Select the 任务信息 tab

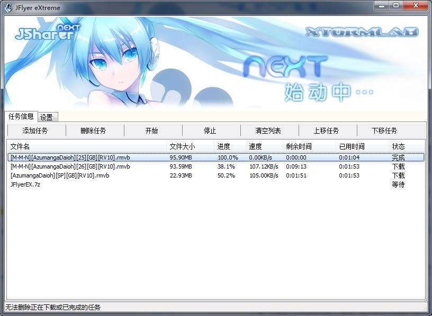21,117
